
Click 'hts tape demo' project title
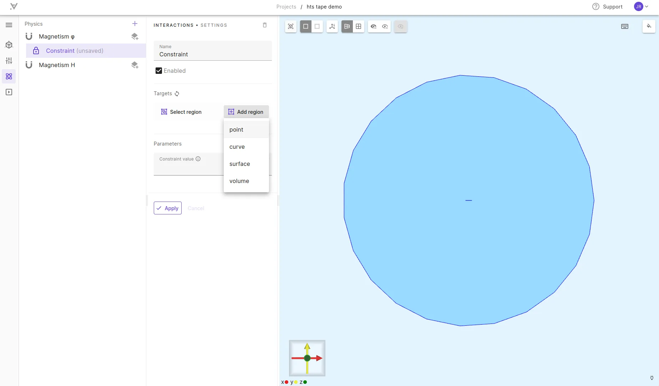coord(324,7)
